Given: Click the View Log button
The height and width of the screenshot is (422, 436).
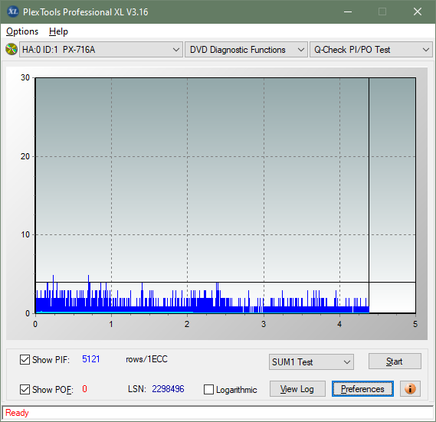Looking at the screenshot, I should click(x=297, y=388).
